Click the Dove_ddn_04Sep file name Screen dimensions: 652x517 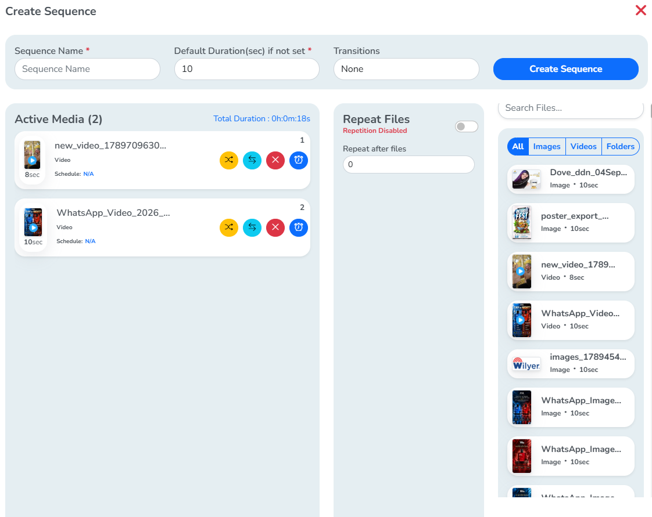coord(589,173)
